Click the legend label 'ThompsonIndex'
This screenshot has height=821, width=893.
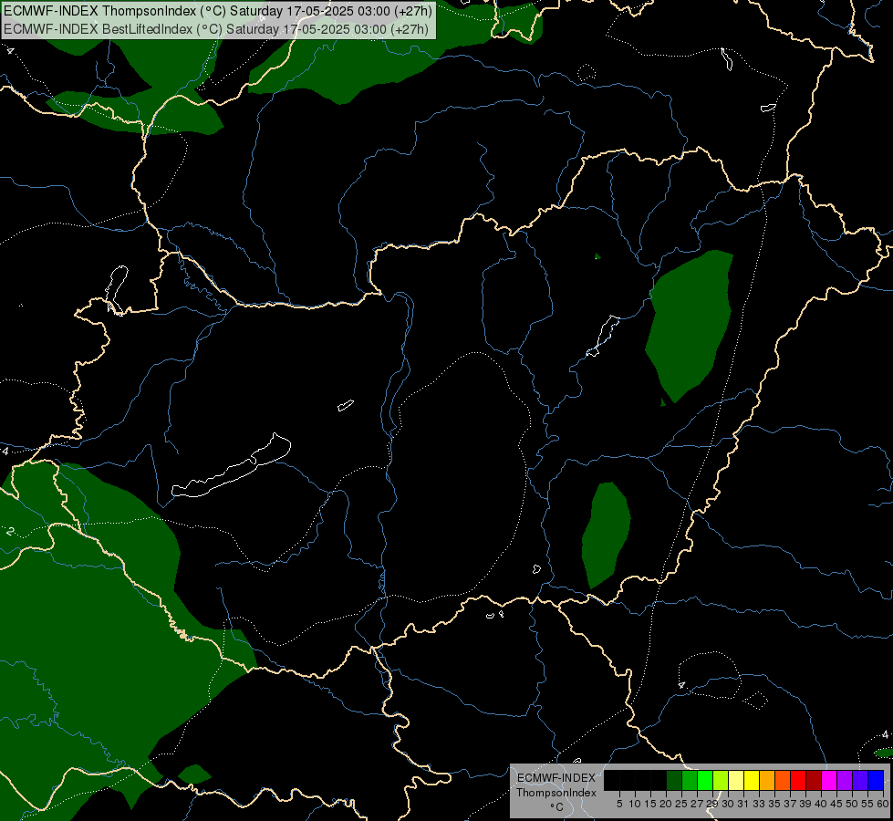[x=556, y=793]
